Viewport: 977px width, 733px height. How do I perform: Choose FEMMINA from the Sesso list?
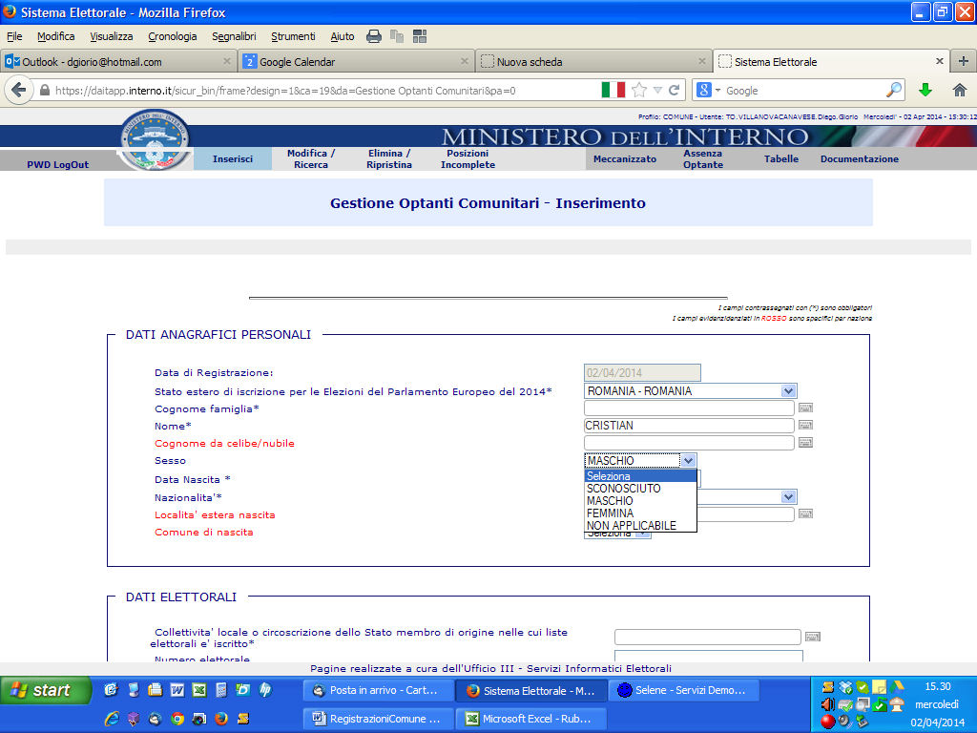tap(610, 513)
